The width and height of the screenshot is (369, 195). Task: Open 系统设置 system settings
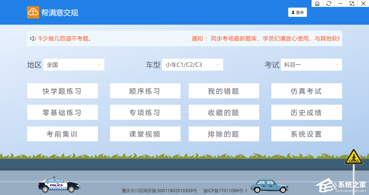306,134
